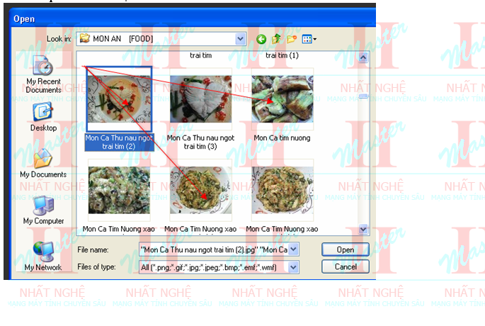Click the Cancel button
This screenshot has width=485, height=326.
[x=345, y=267]
